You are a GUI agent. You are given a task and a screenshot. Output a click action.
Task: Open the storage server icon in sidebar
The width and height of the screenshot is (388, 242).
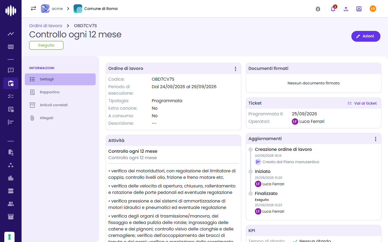point(11,191)
